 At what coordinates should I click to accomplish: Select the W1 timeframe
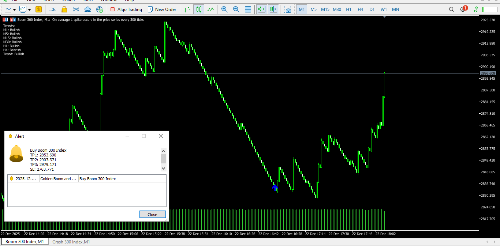[384, 10]
